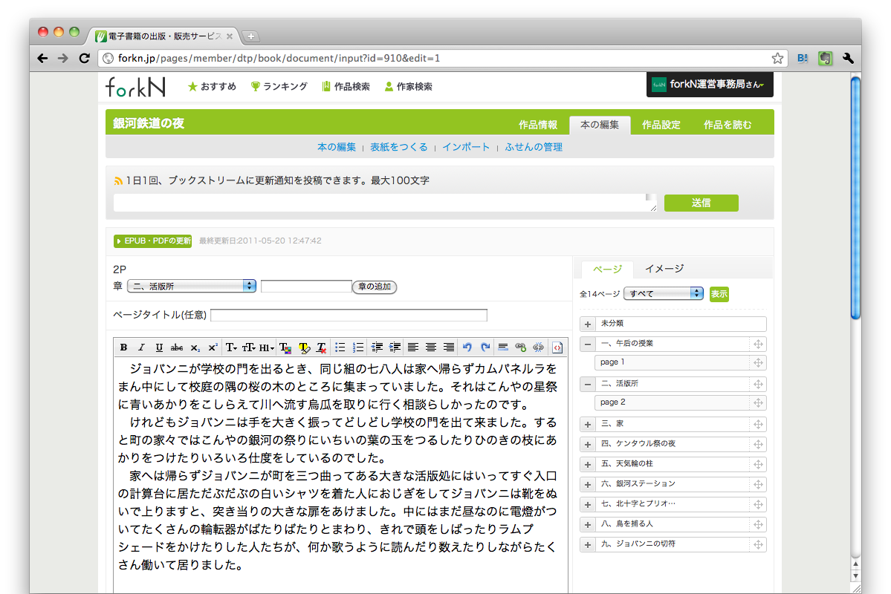Open the すべて page filter dropdown
The width and height of the screenshot is (891, 594).
663,293
